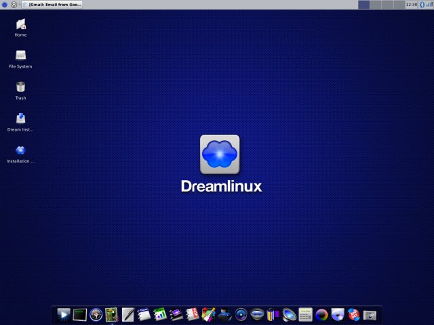The height and width of the screenshot is (325, 434).
Task: Open the blue Dreamlinux menu button
Action: (x=5, y=5)
